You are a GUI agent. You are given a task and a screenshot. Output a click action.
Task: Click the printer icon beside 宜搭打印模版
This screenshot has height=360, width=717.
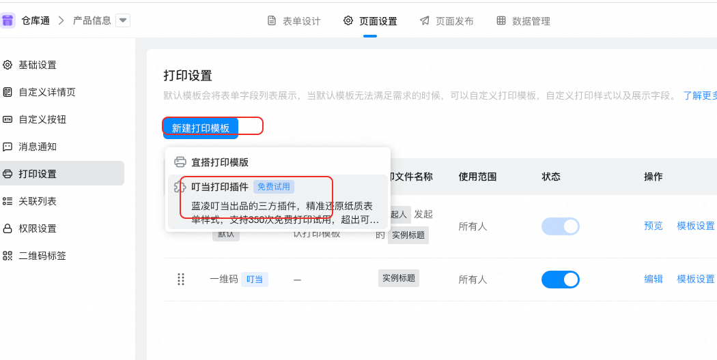(181, 162)
